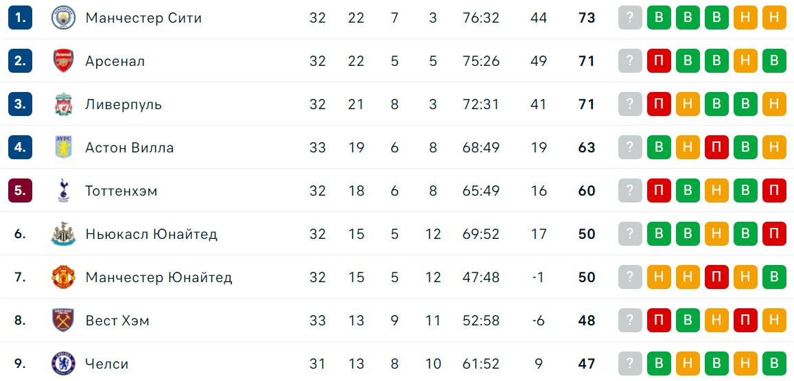Viewport: 794px width, 381px height.
Task: Click the Tottenham club crest
Action: point(63,191)
